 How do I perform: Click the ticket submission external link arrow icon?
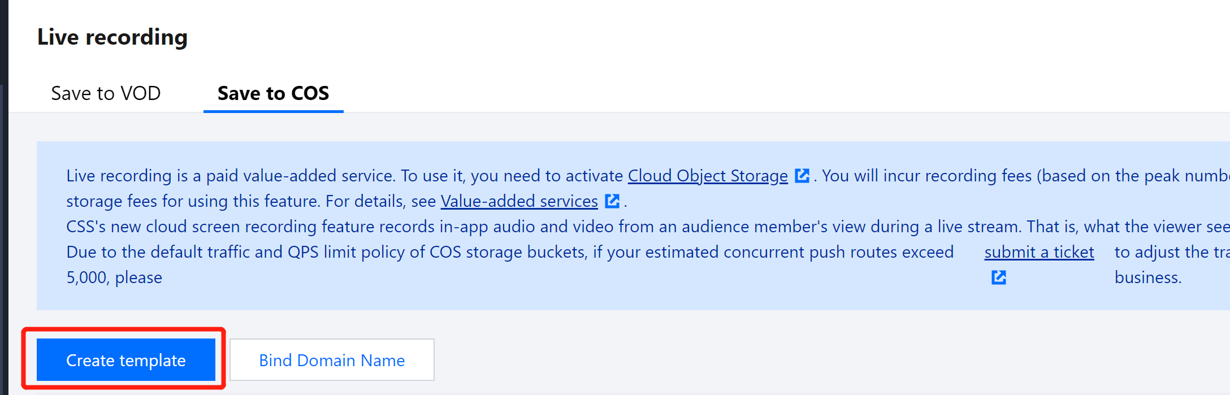pyautogui.click(x=999, y=277)
